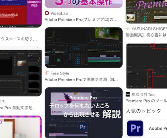The height and width of the screenshot is (138, 167).
Task: Open the striped pink-purple border thumbnail
Action: coord(21,127)
